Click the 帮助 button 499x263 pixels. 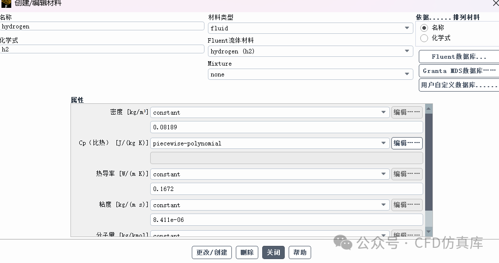pos(300,253)
